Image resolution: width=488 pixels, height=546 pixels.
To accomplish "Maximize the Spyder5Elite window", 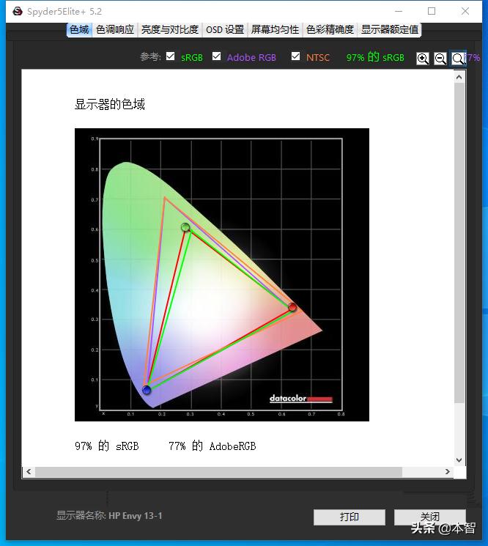I will coord(432,12).
